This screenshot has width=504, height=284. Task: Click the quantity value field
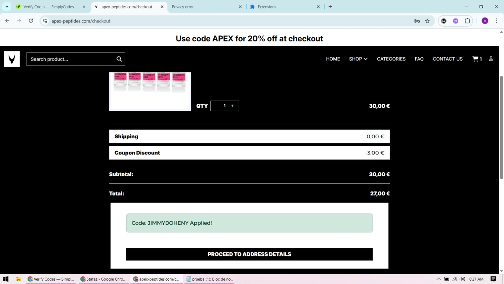click(x=225, y=106)
